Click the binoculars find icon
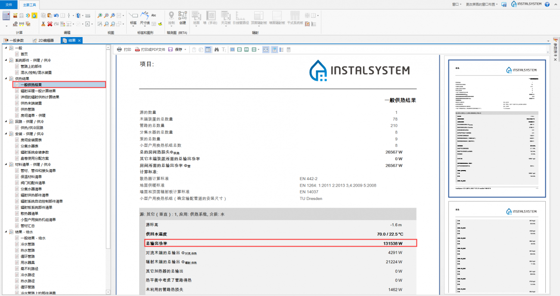 click(x=217, y=50)
